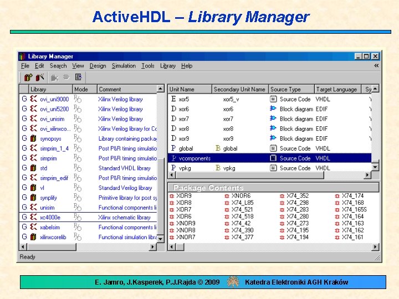Image resolution: width=399 pixels, height=299 pixels.
Task: Click the mode icon in unisim row
Action: (x=78, y=208)
